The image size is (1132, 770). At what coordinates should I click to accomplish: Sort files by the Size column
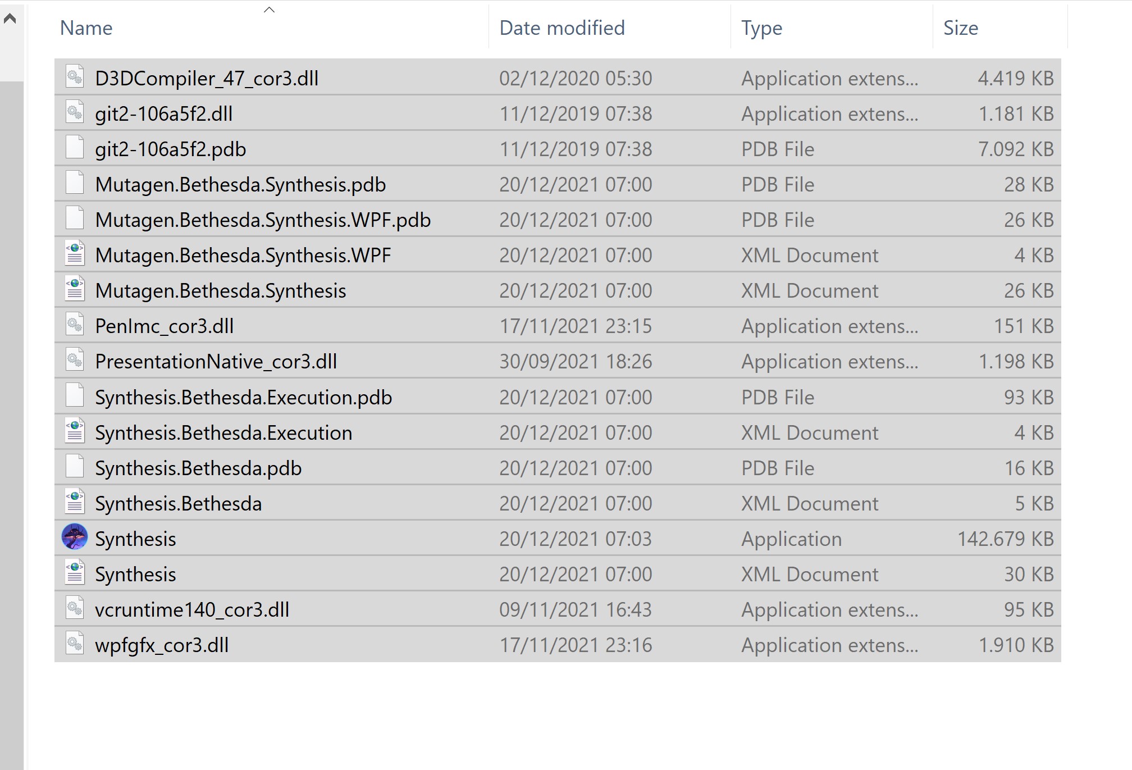pyautogui.click(x=960, y=28)
